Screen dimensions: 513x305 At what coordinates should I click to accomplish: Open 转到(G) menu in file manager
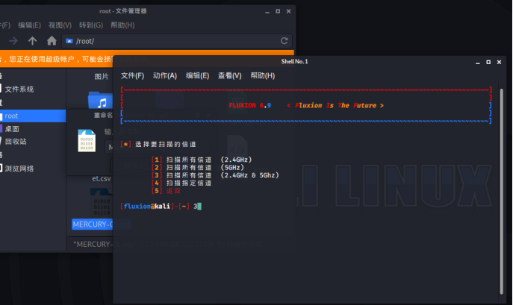(91, 25)
